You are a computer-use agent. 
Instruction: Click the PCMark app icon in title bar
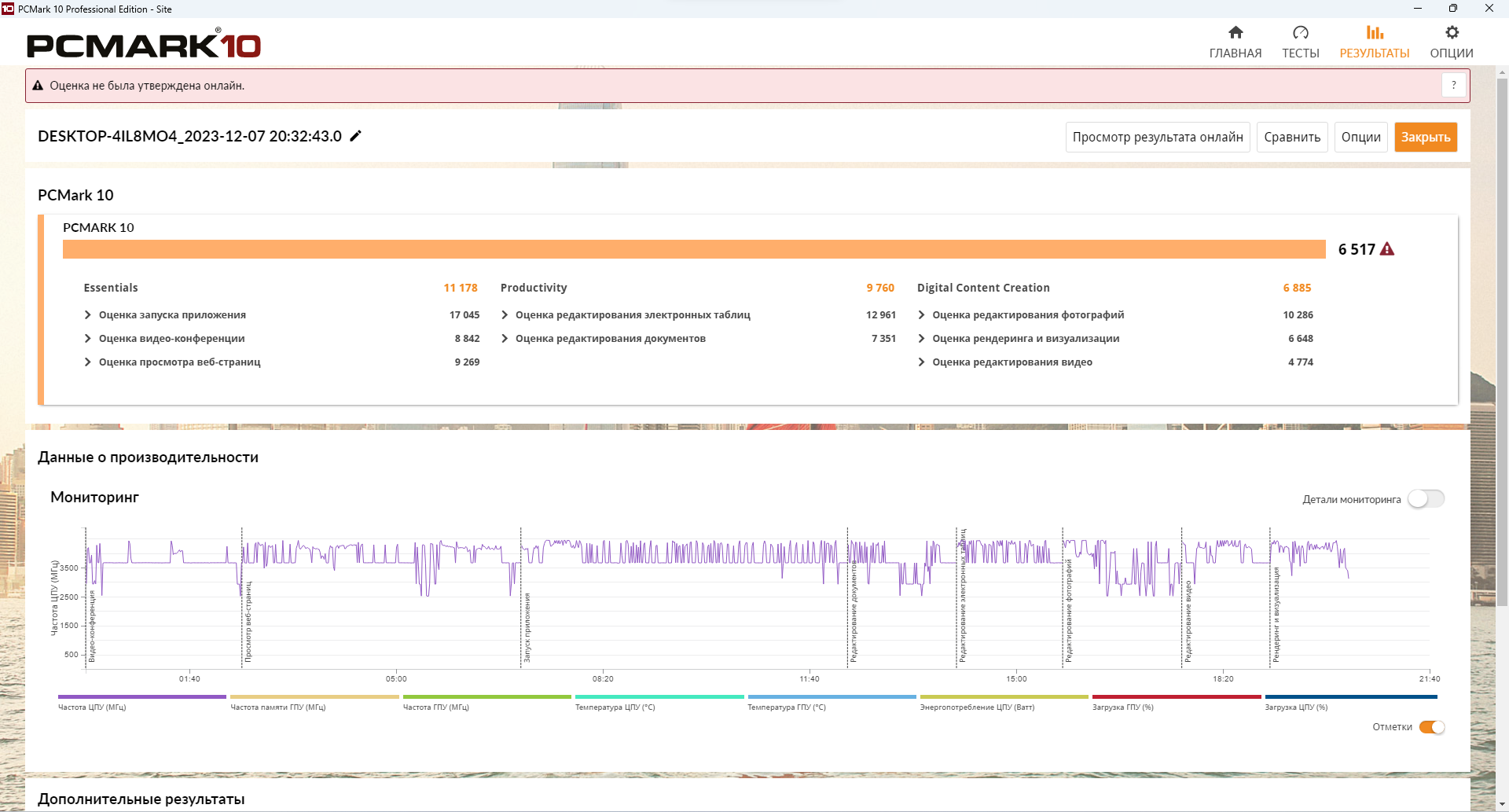click(8, 9)
